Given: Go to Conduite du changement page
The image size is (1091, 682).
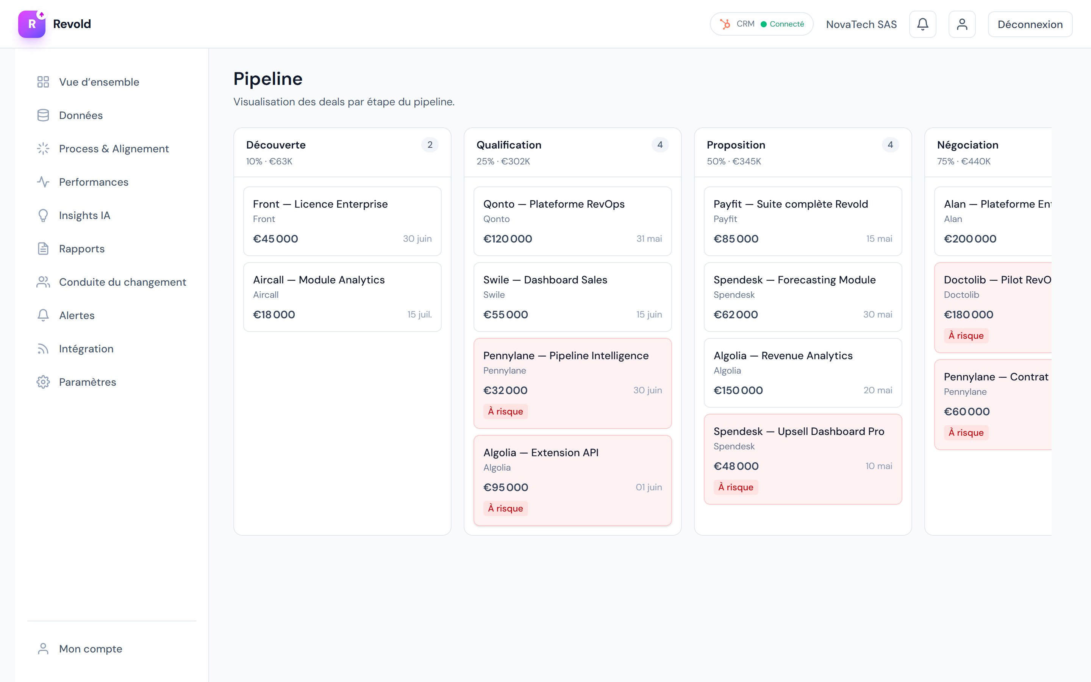Looking at the screenshot, I should click(x=122, y=282).
